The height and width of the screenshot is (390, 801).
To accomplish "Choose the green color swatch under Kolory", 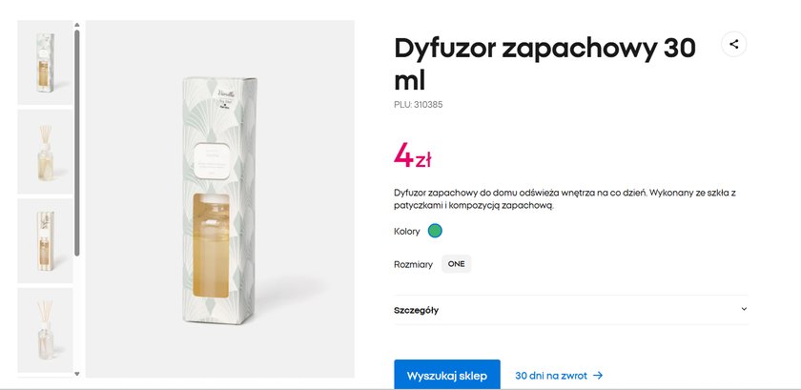I will [435, 231].
